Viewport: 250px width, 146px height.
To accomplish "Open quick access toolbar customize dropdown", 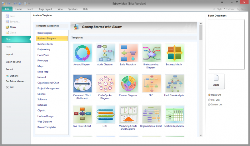I will [x=29, y=3].
